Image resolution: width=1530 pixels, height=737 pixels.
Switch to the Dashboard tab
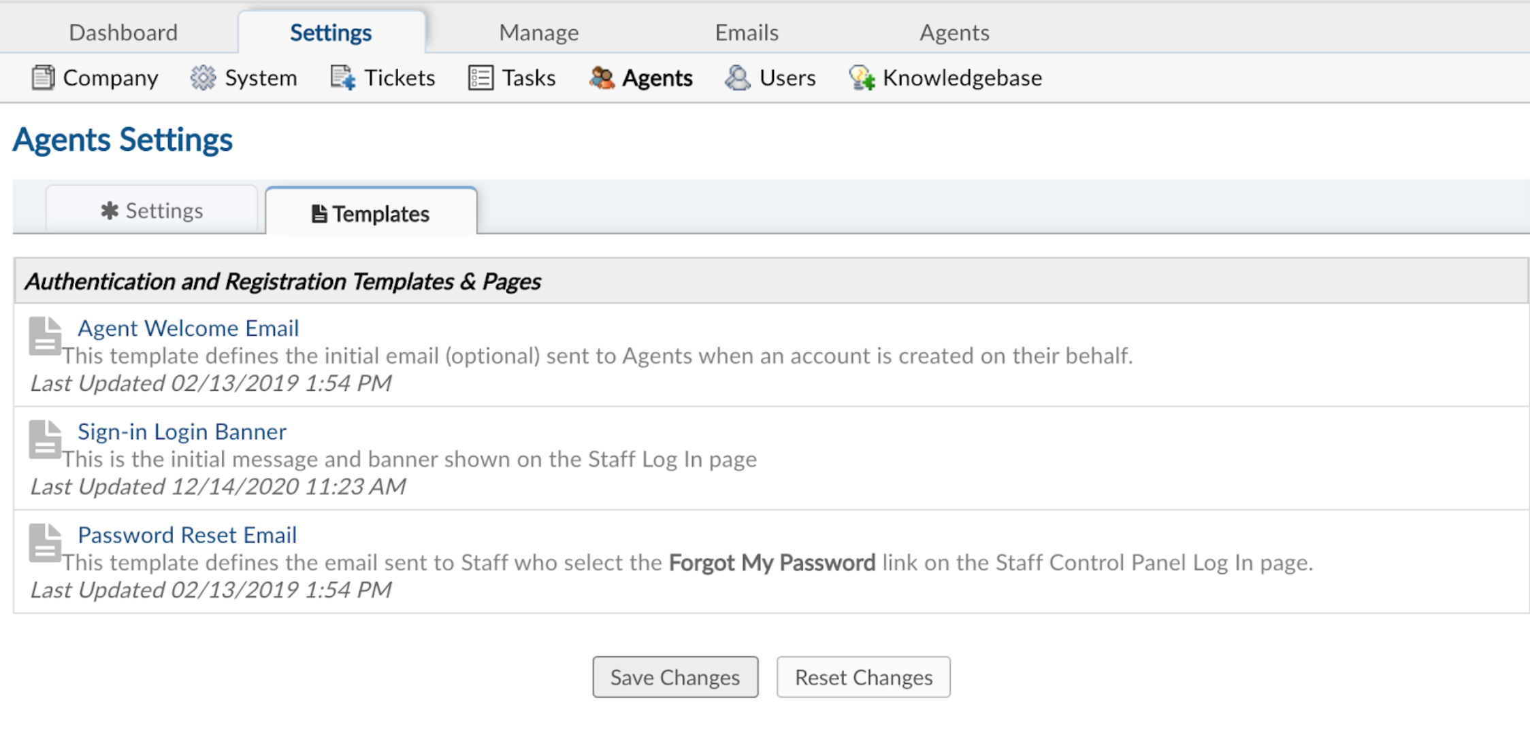coord(123,31)
